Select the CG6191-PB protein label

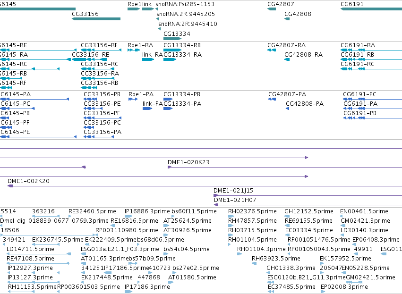coord(360,113)
